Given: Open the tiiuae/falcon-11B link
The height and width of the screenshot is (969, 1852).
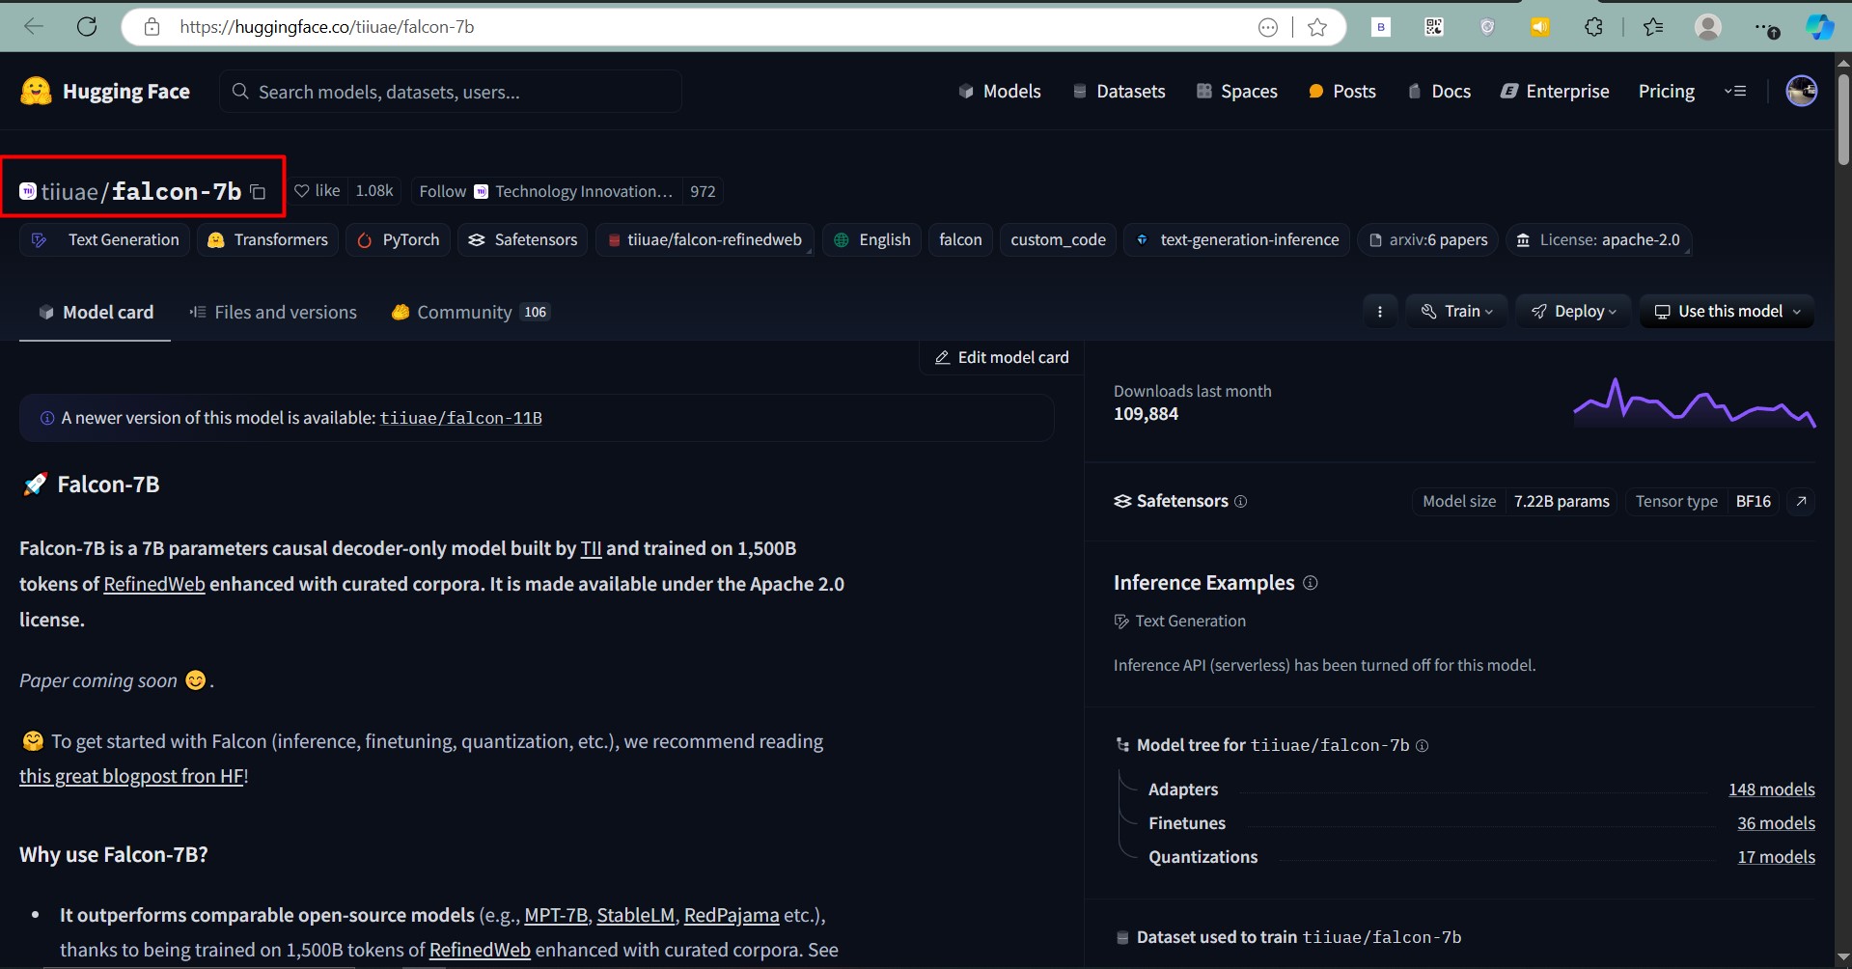Looking at the screenshot, I should tap(460, 419).
